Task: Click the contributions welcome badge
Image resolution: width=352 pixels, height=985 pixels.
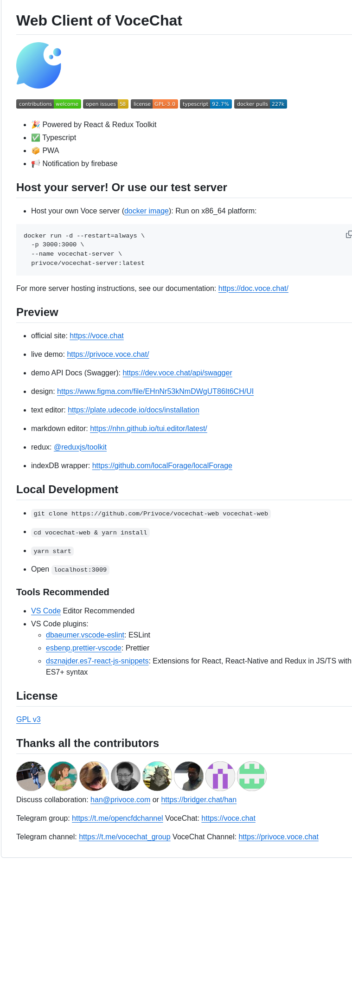Action: pos(49,104)
